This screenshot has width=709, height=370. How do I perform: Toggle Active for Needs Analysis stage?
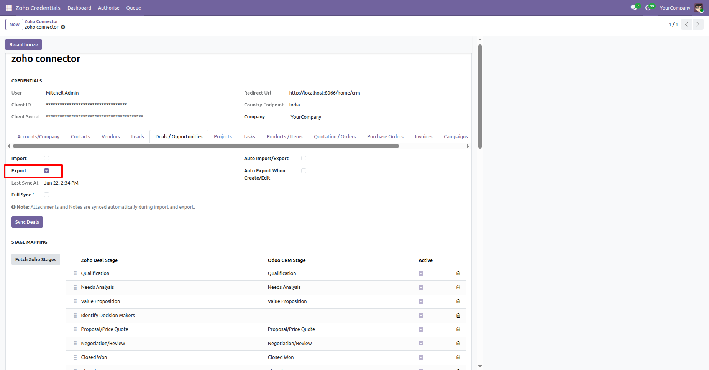point(421,287)
